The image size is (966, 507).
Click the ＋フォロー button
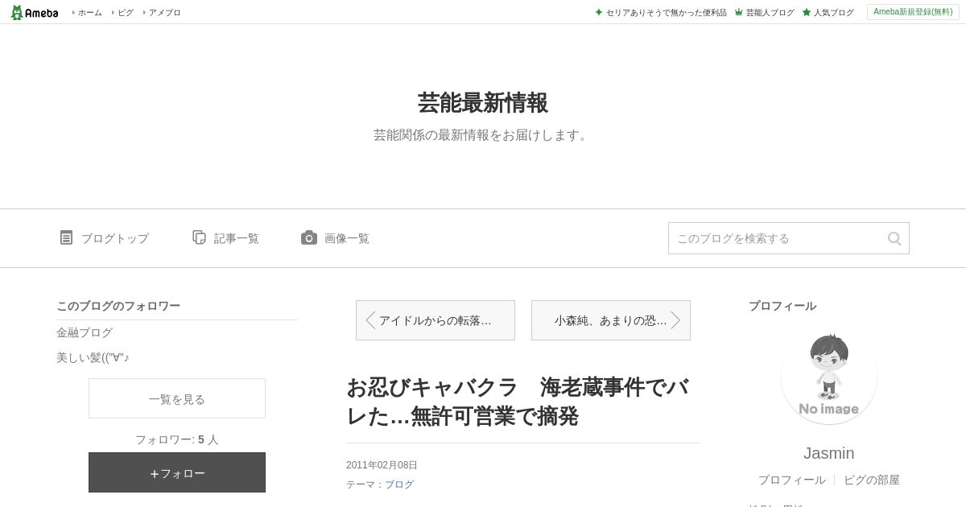point(177,472)
